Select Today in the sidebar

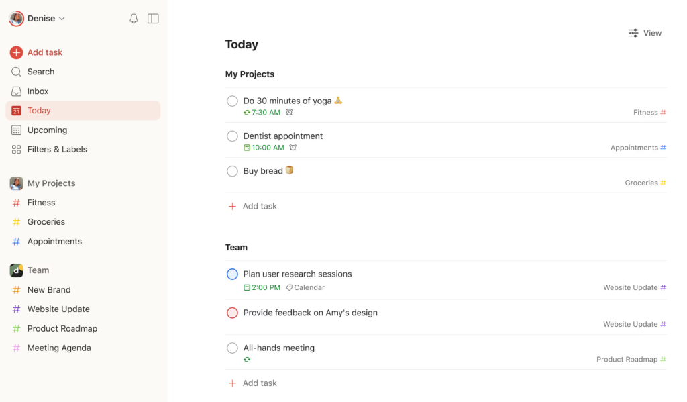(39, 110)
